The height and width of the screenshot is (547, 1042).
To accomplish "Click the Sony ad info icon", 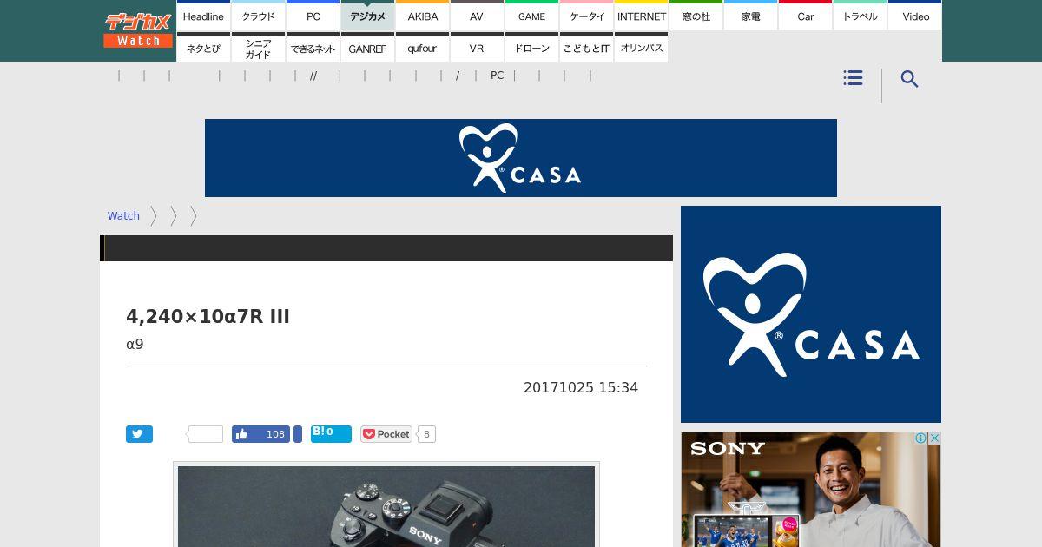I will (921, 438).
